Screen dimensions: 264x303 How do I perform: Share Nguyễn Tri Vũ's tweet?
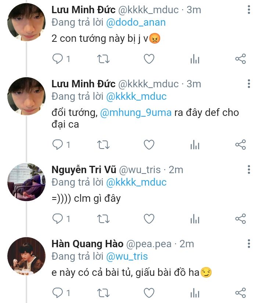240,219
